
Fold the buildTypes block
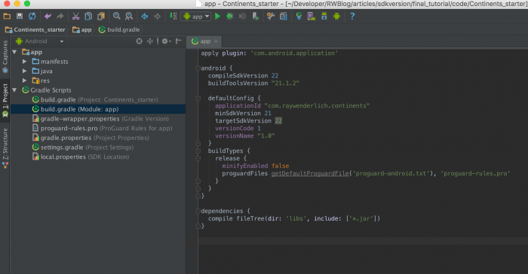(198, 151)
